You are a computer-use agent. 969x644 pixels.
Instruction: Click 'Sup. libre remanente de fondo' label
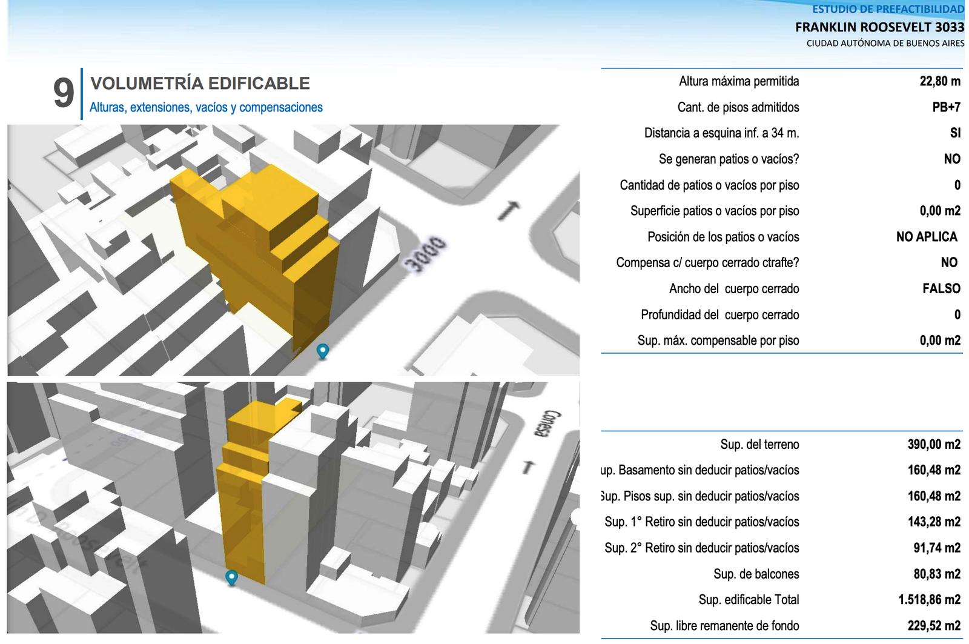[724, 626]
